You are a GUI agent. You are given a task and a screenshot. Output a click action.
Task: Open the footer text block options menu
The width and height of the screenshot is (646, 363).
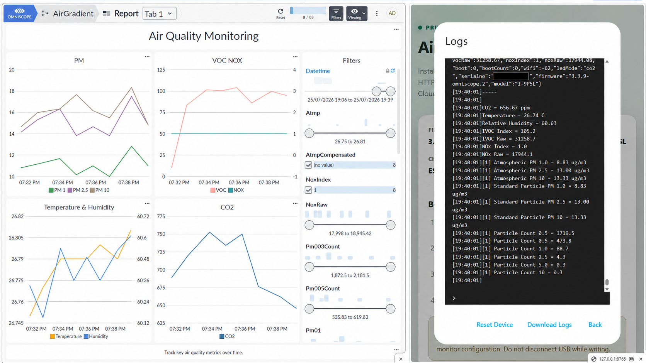[396, 350]
